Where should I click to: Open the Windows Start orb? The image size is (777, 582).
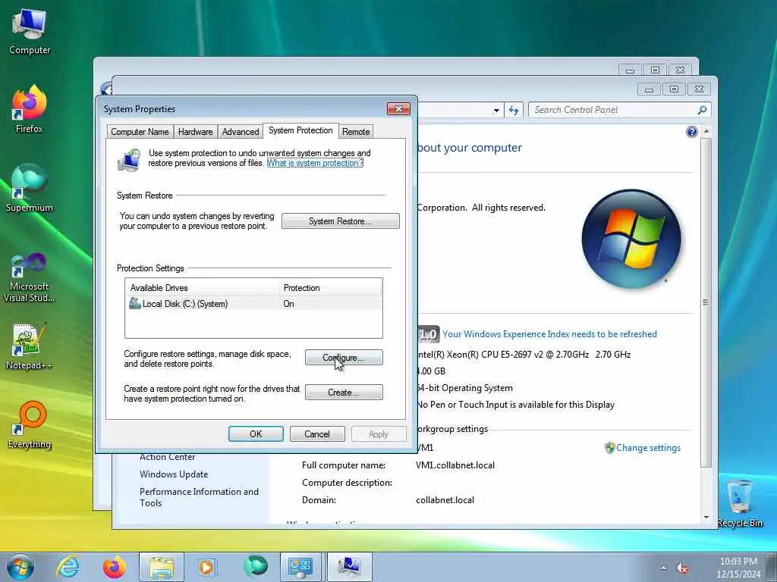(20, 567)
